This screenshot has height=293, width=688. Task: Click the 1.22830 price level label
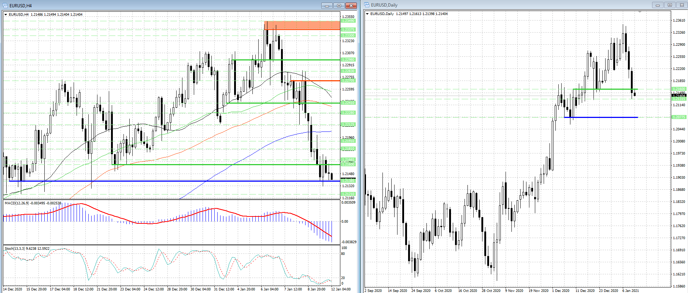[348, 71]
